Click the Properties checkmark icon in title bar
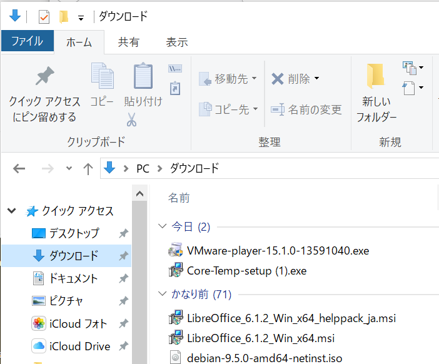439x364 pixels. 44,17
